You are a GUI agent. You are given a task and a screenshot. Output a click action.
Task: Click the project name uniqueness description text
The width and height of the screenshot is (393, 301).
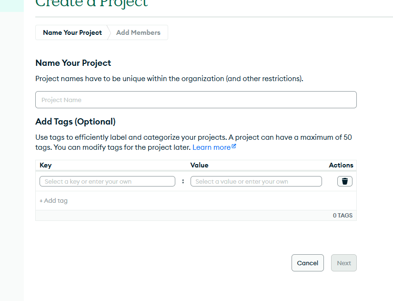(x=169, y=78)
